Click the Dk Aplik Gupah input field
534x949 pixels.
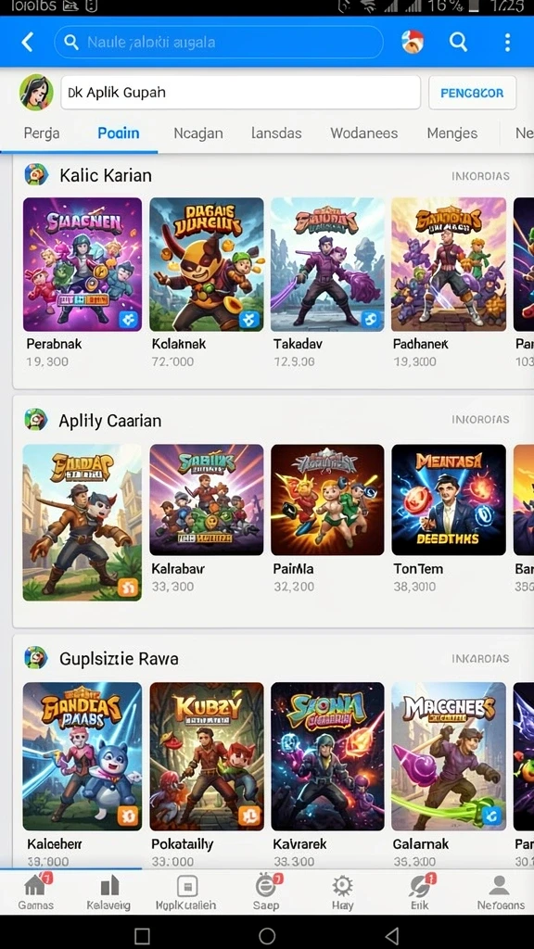pos(240,93)
